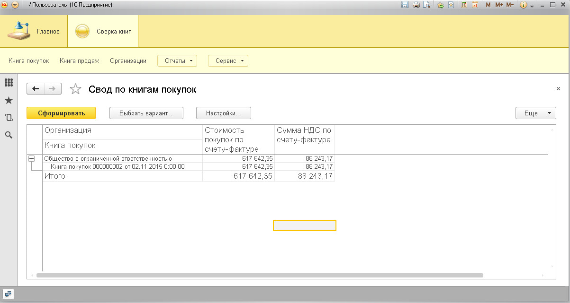Click the Save diskette icon in title bar
The width and height of the screenshot is (570, 303).
(x=405, y=5)
